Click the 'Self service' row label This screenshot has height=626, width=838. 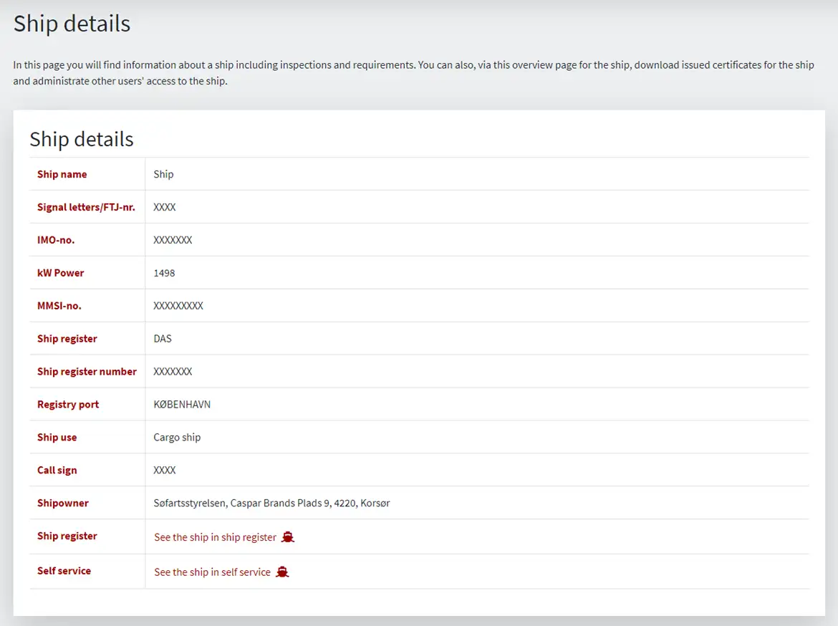point(64,571)
